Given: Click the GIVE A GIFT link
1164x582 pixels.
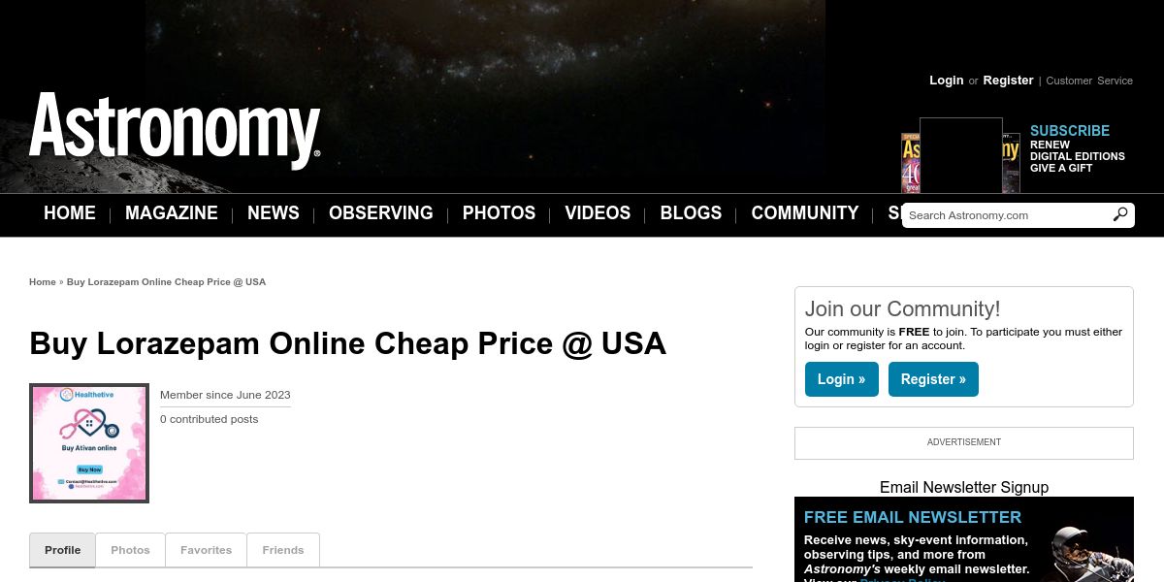Looking at the screenshot, I should (1061, 168).
